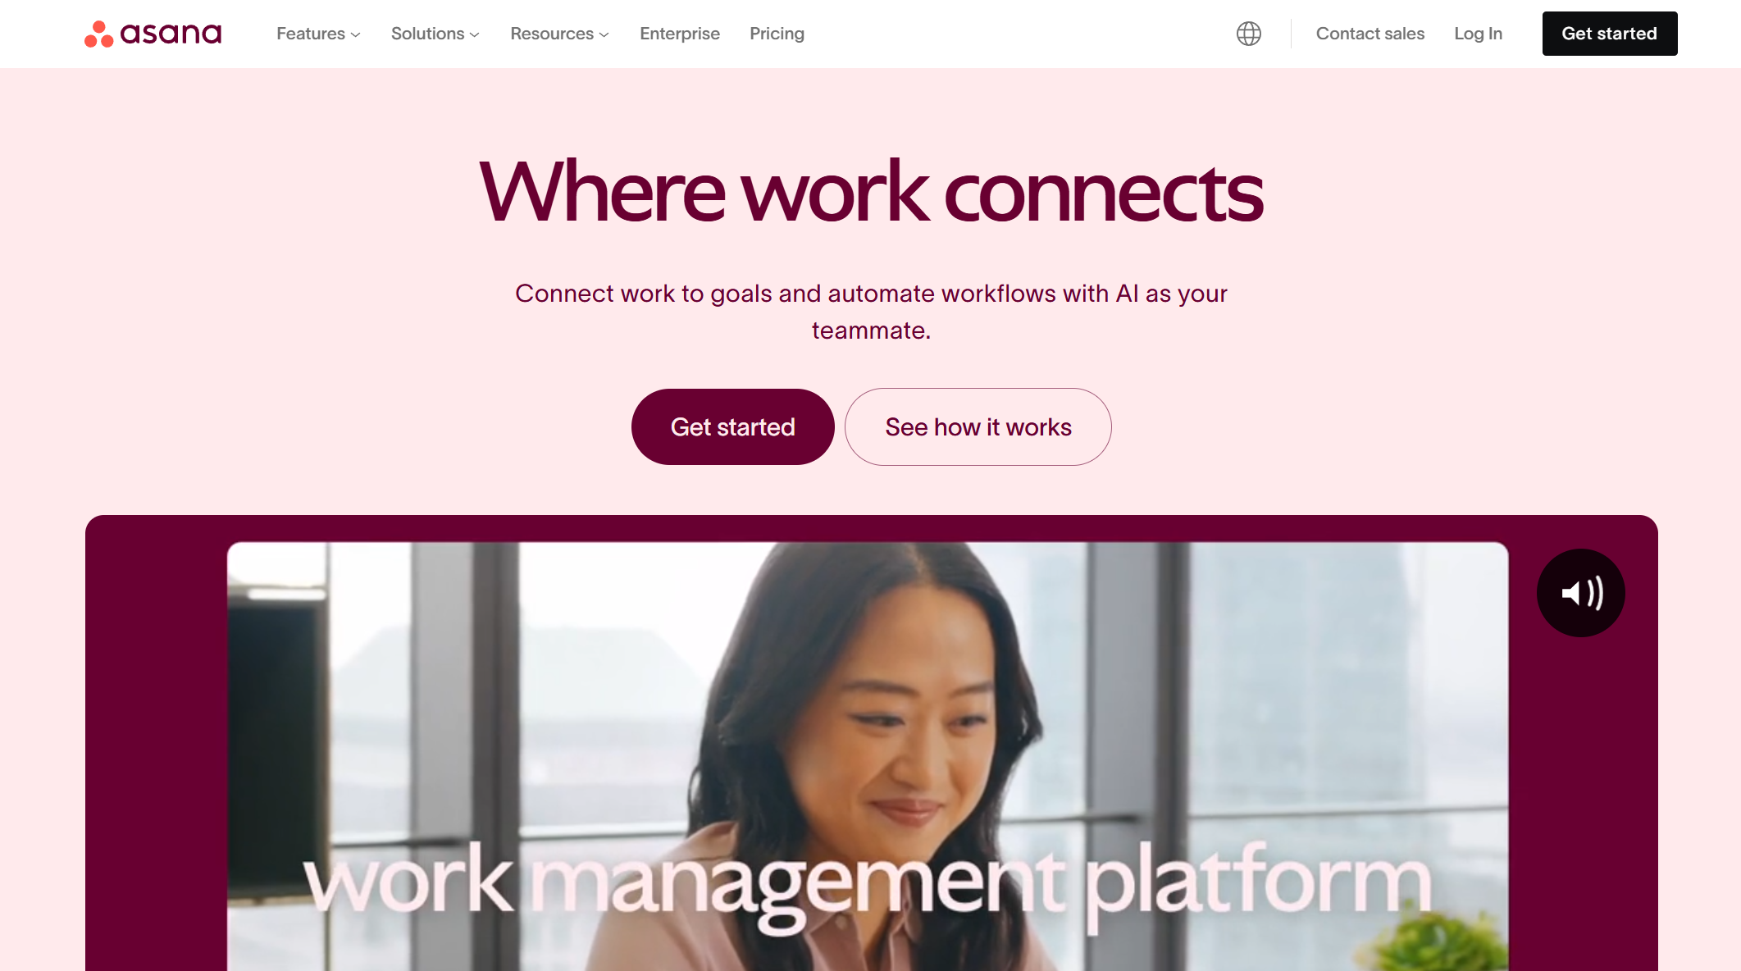The image size is (1741, 971).
Task: Go to the Pricing page
Action: click(x=777, y=34)
